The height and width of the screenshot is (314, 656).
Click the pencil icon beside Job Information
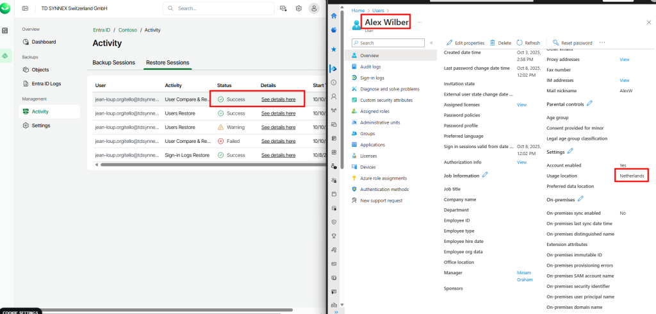485,175
